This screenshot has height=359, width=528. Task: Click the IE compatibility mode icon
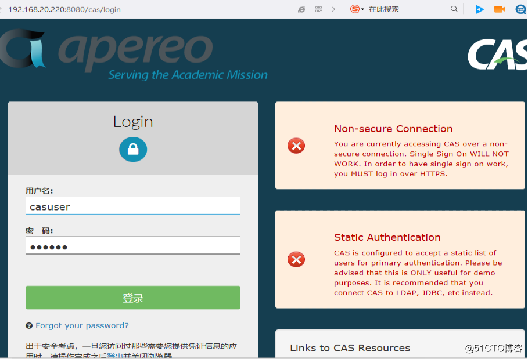(x=301, y=9)
